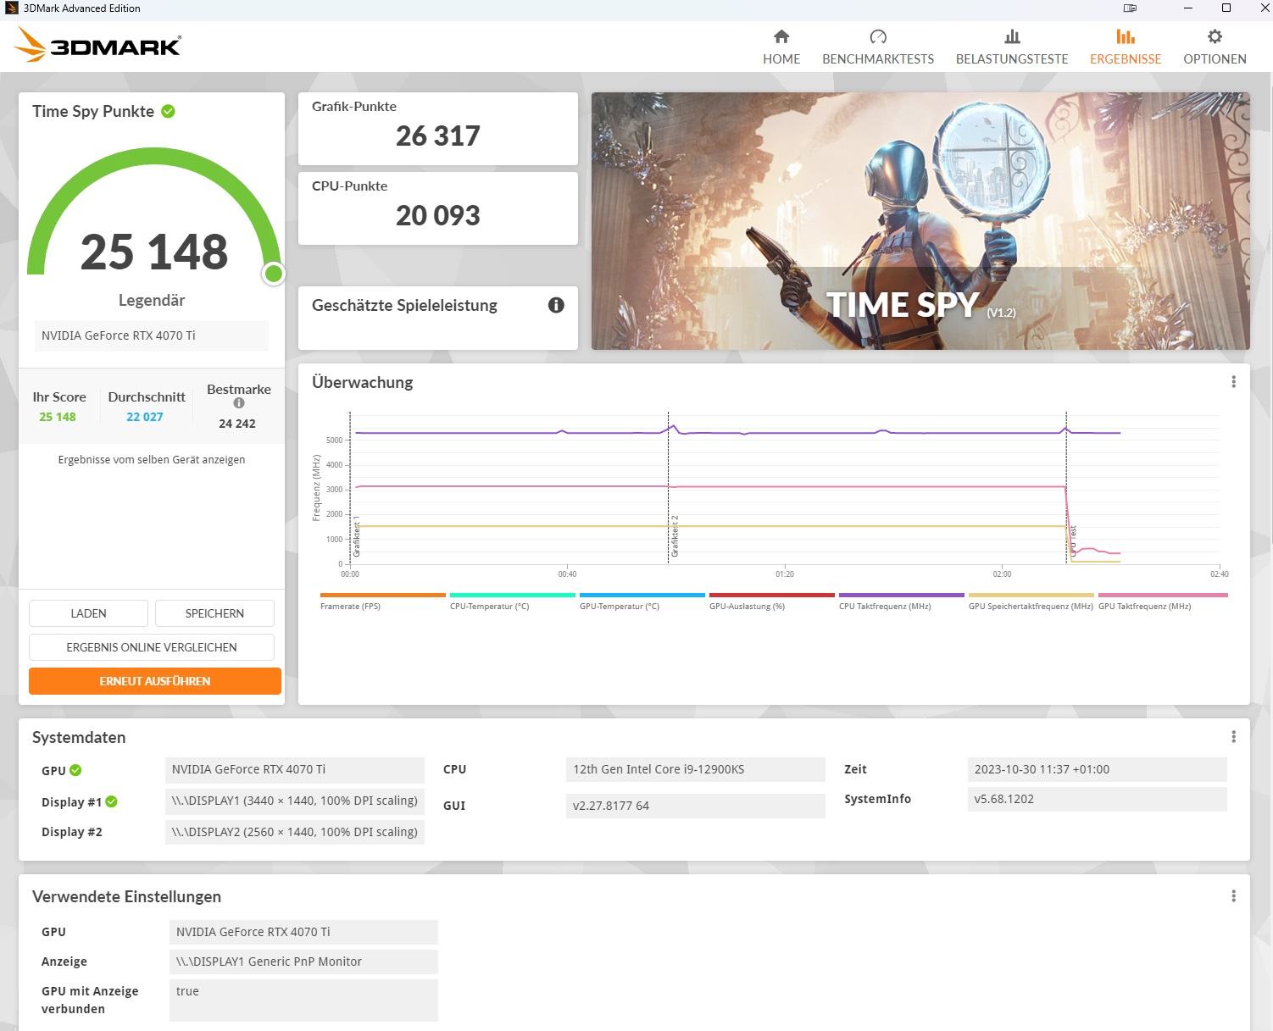The width and height of the screenshot is (1273, 1031).
Task: Click Ihr Score value 25 148
Action: click(58, 417)
